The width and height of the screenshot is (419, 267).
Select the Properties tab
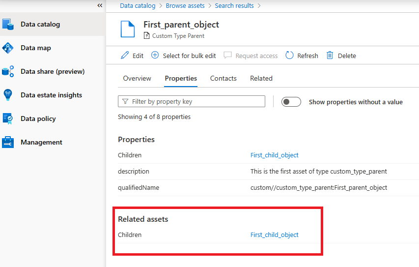tap(181, 78)
